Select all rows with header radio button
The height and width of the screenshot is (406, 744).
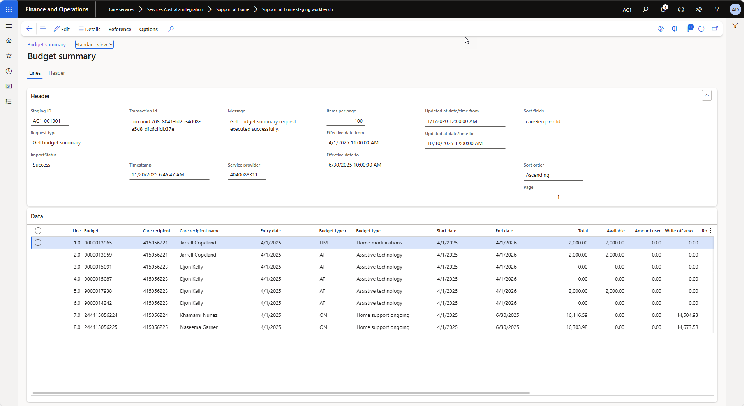click(x=38, y=231)
